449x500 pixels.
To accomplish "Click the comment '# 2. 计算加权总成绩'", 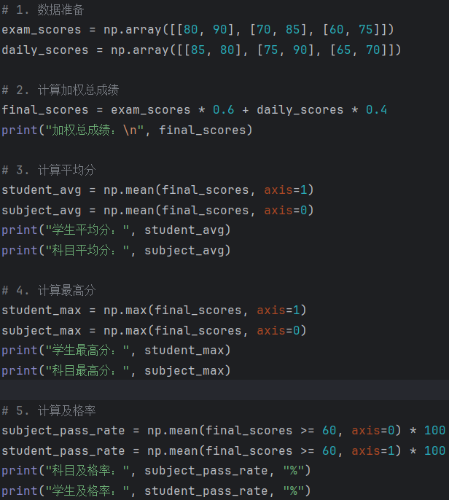I will (x=60, y=90).
